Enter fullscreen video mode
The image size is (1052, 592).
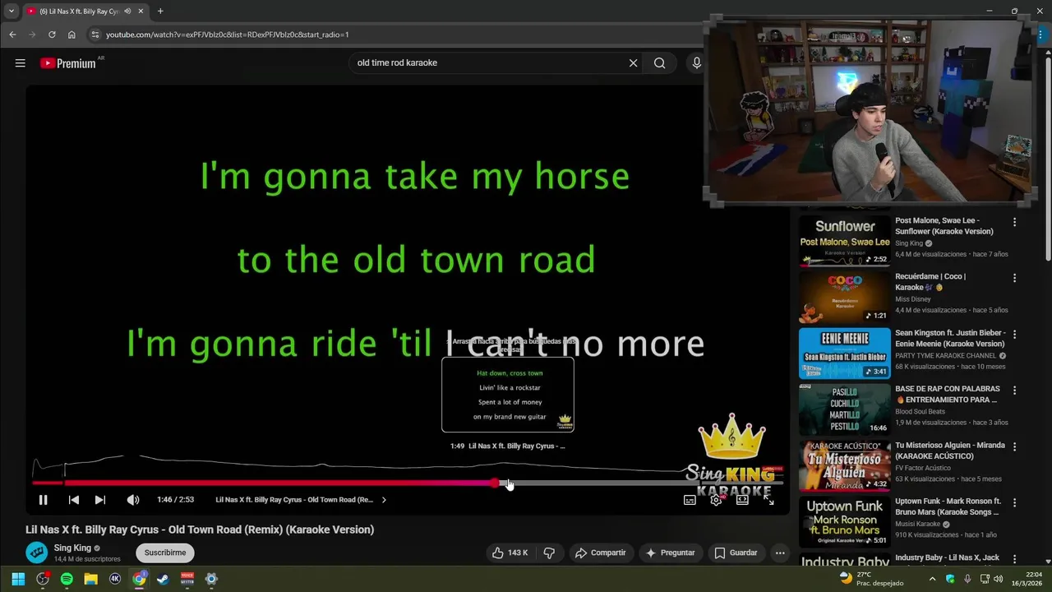[x=768, y=500]
